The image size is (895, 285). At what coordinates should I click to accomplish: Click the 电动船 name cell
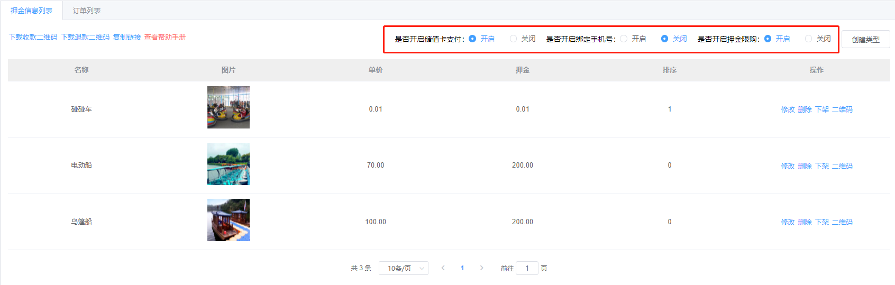pyautogui.click(x=81, y=166)
